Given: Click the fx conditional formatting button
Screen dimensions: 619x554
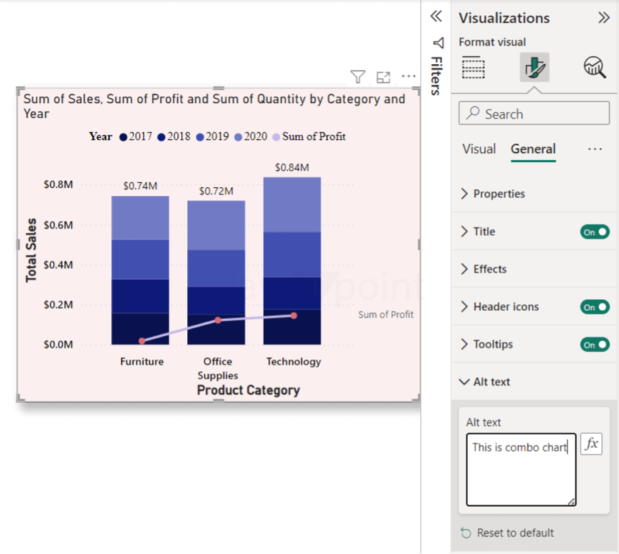Looking at the screenshot, I should coord(591,444).
